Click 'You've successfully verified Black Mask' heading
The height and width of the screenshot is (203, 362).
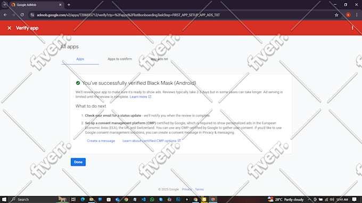pyautogui.click(x=139, y=83)
